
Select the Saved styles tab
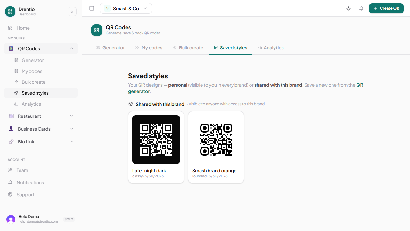tap(230, 48)
